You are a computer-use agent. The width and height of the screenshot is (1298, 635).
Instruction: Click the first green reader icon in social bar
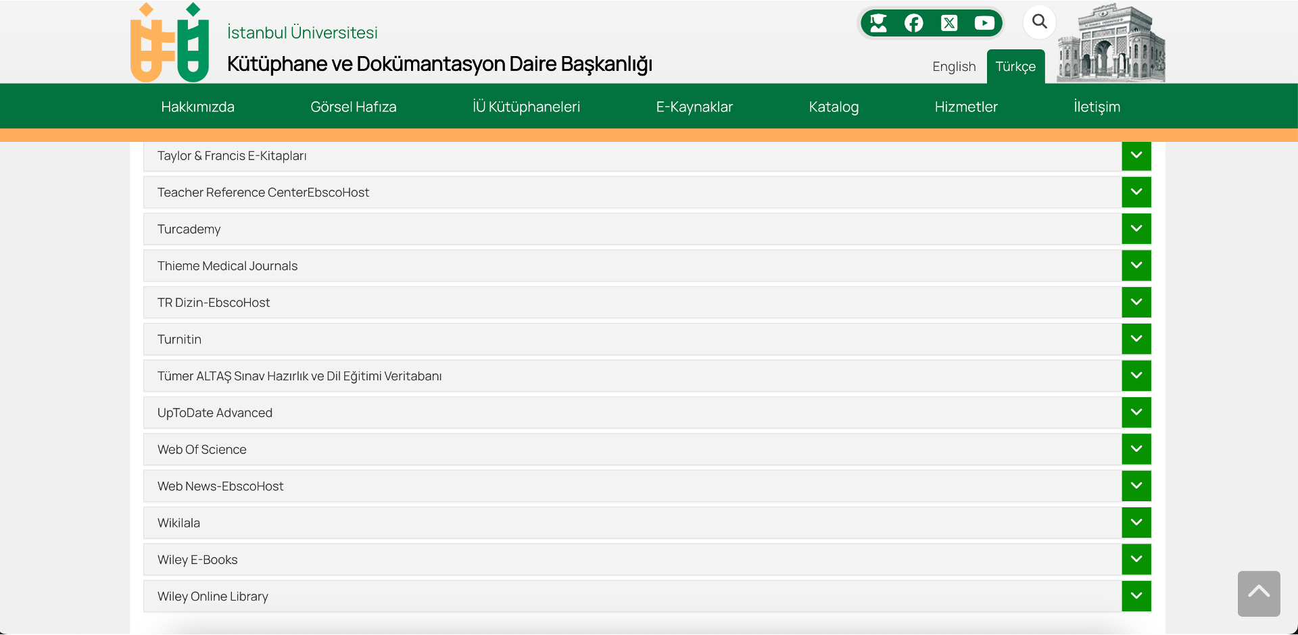[878, 23]
